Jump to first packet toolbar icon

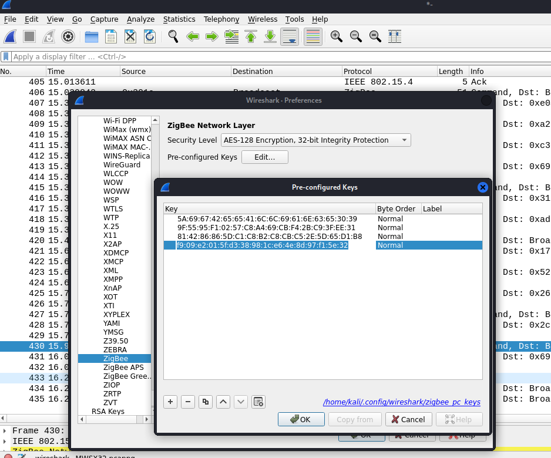pos(251,36)
